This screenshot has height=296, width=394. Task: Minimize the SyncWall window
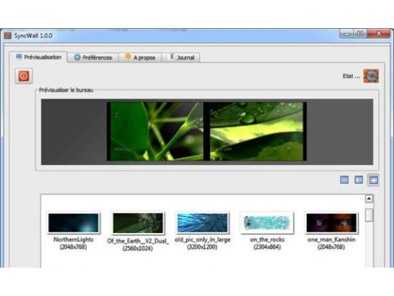347,34
